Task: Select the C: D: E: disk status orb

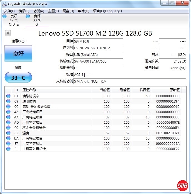Action: (4, 16)
